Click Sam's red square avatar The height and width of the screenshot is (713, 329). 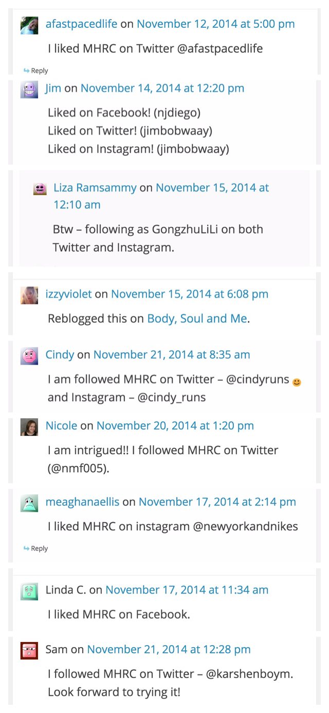(29, 651)
